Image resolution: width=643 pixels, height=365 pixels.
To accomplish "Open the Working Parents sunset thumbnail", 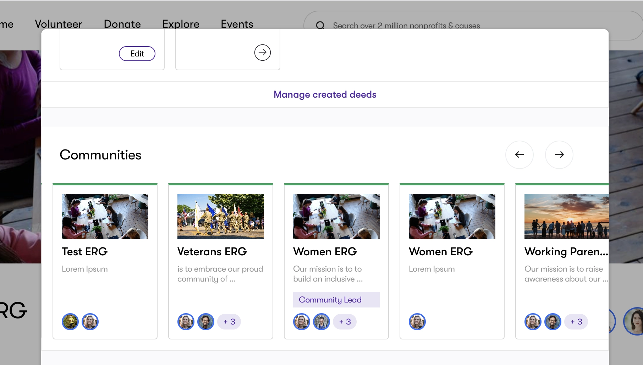I will click(x=567, y=217).
